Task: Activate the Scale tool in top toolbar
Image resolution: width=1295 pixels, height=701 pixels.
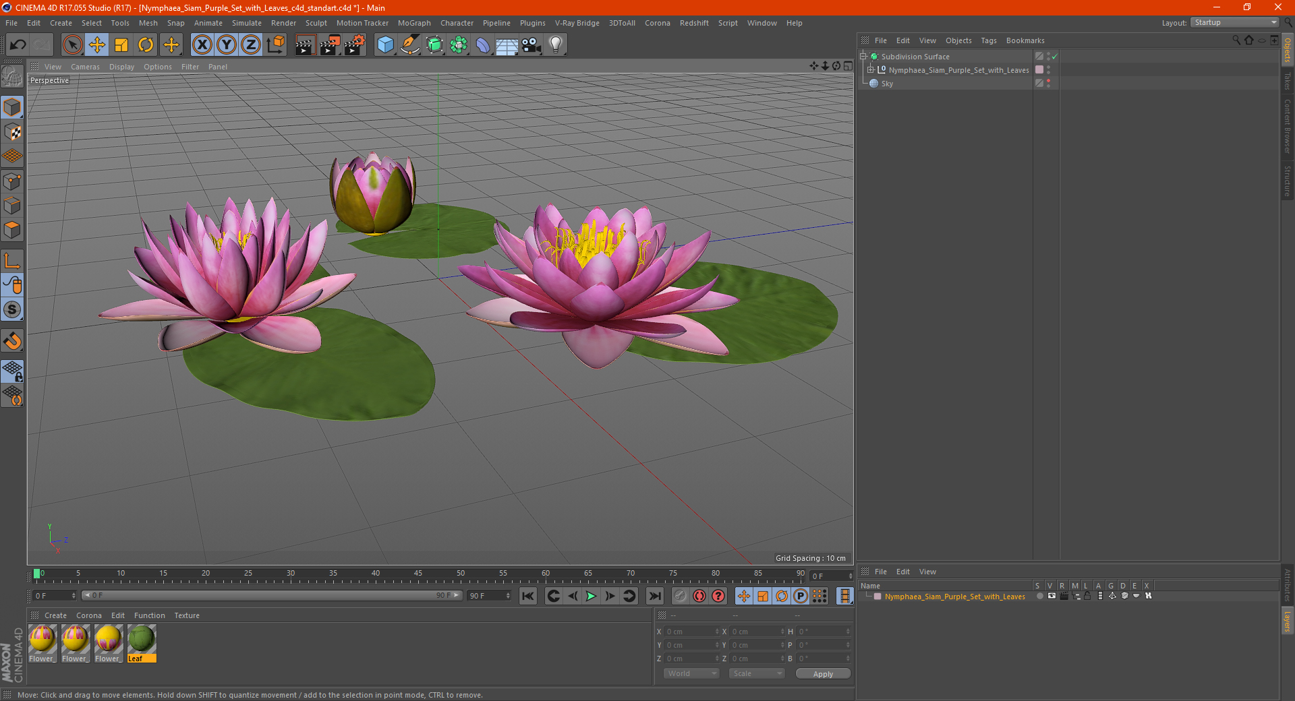Action: [x=121, y=45]
